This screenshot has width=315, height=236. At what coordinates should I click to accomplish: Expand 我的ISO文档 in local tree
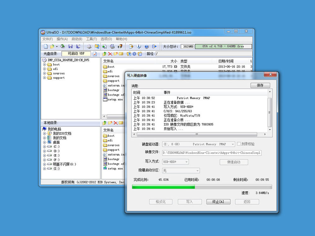point(44,133)
